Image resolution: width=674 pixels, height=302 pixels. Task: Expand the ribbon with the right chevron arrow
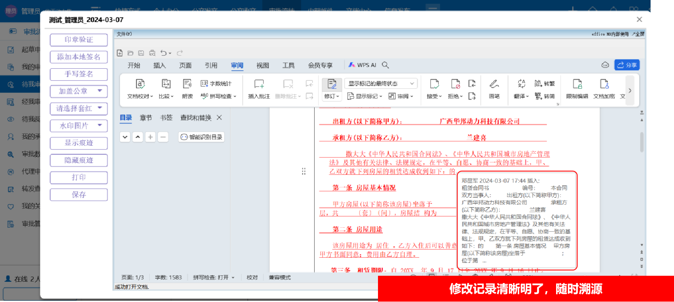click(x=630, y=91)
